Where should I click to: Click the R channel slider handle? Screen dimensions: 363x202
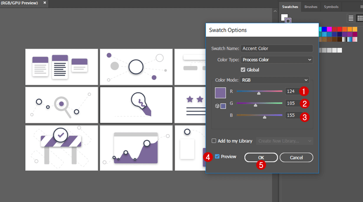tap(259, 93)
